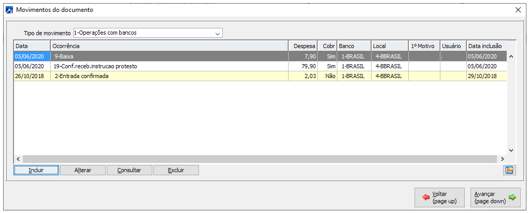Screen dimensions: 528x213
Task: Click the green right arrow on Avançar
Action: pyautogui.click(x=512, y=197)
